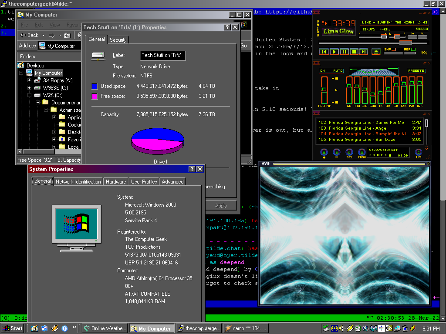Image resolution: width=446 pixels, height=334 pixels.
Task: Expand the W98SE (C:) drive node
Action: (30, 88)
